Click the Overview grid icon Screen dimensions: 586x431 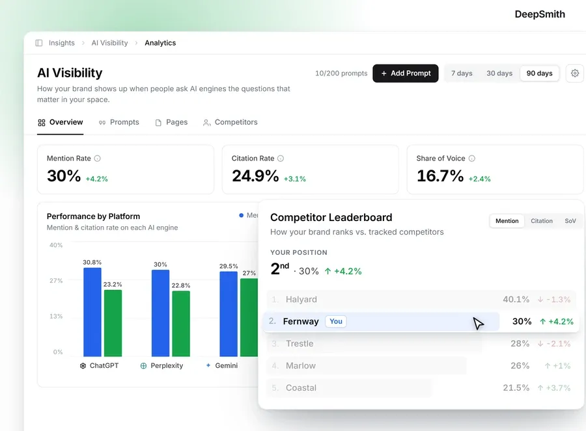(42, 122)
